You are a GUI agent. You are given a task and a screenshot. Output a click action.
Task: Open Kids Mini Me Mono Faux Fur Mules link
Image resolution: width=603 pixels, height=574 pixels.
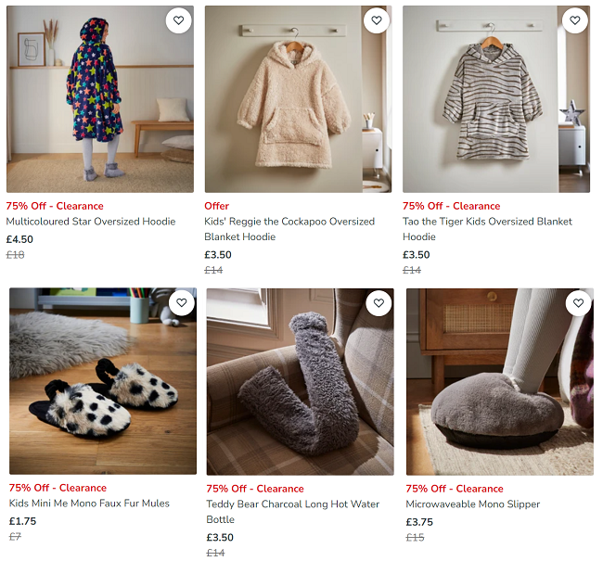[x=90, y=504]
